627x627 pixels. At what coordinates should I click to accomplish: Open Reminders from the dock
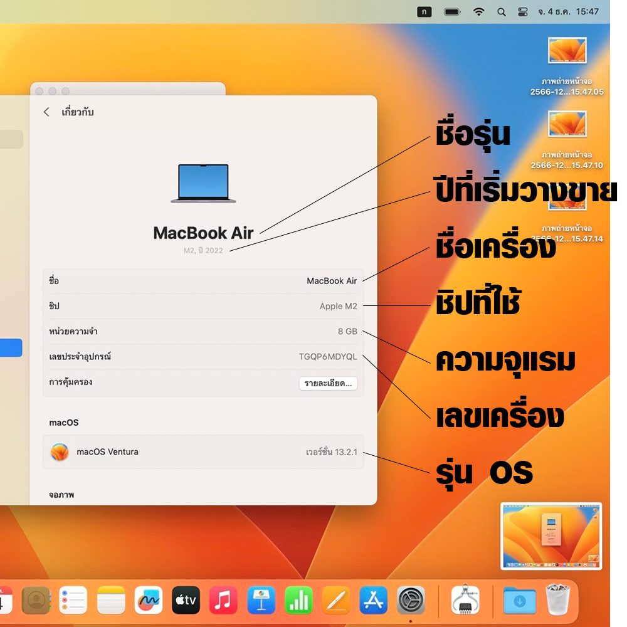[x=73, y=601]
